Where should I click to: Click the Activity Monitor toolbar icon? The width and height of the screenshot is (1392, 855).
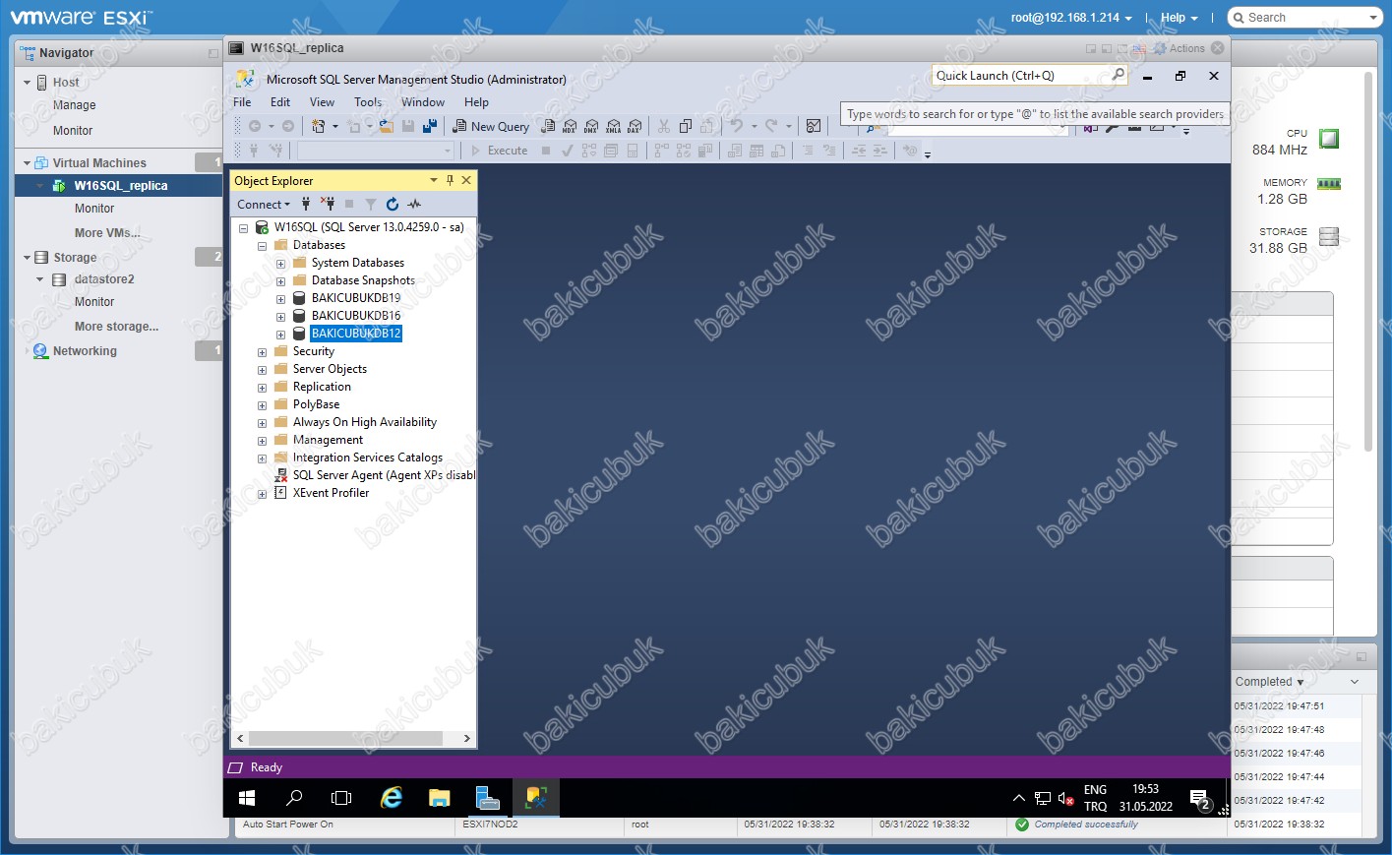pyautogui.click(x=814, y=126)
